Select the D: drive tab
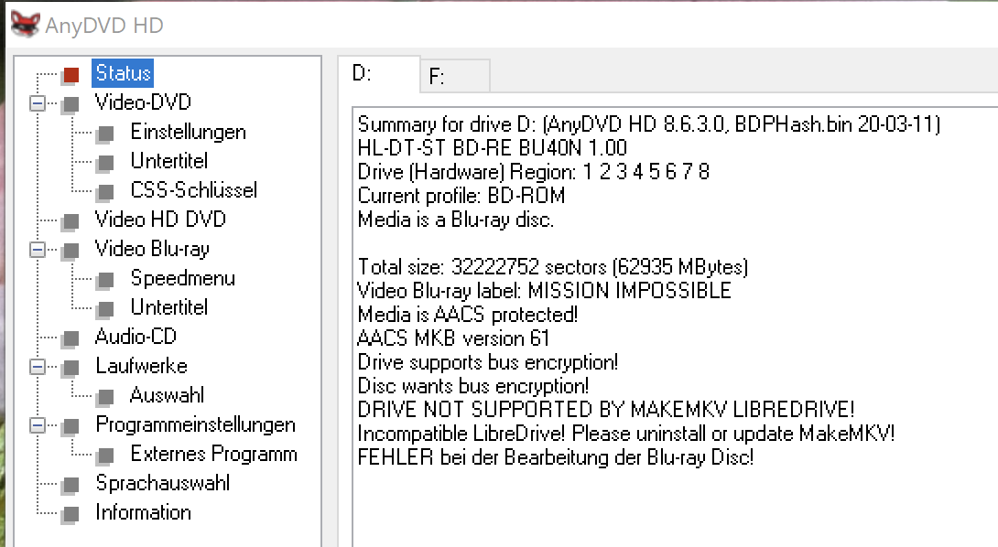 [x=378, y=74]
